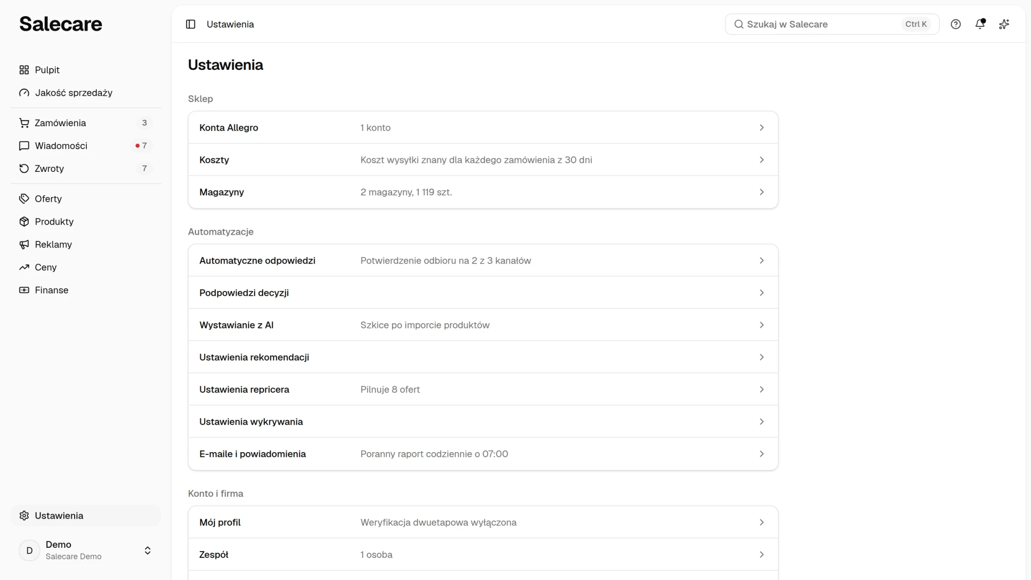The height and width of the screenshot is (580, 1031).
Task: Click the Pulpit dashboard grid icon
Action: click(24, 70)
